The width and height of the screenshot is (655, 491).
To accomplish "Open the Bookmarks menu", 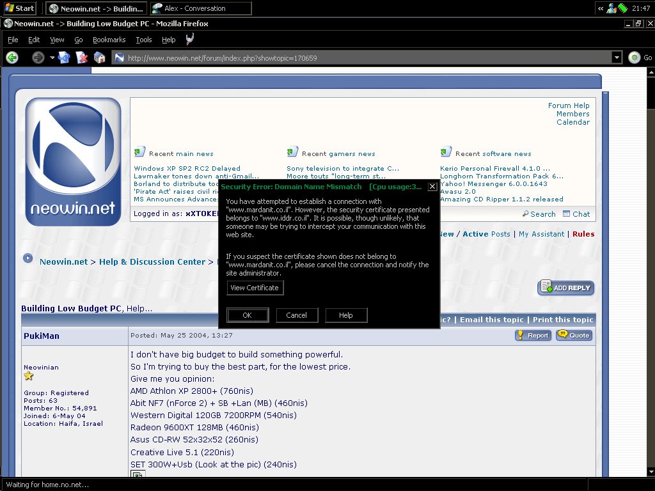I will [109, 40].
